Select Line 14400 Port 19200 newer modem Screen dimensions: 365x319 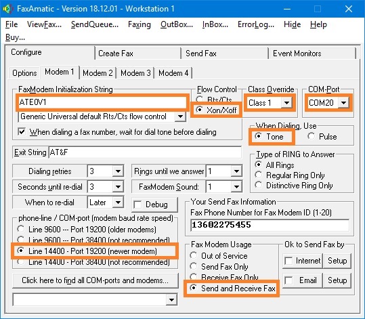[x=21, y=251]
